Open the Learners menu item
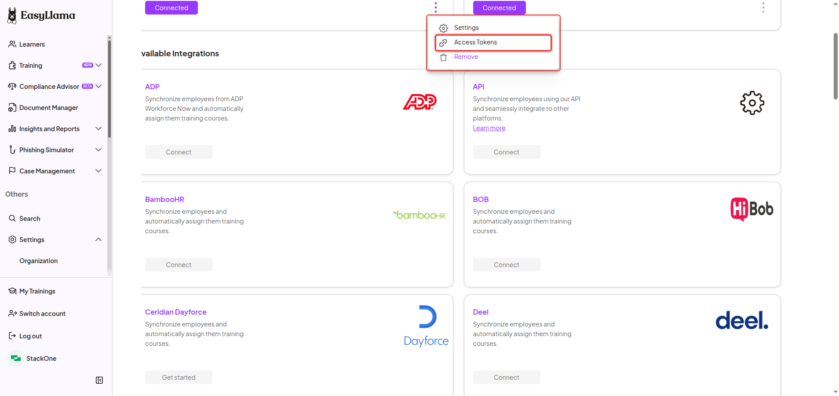The width and height of the screenshot is (839, 396). pos(32,44)
